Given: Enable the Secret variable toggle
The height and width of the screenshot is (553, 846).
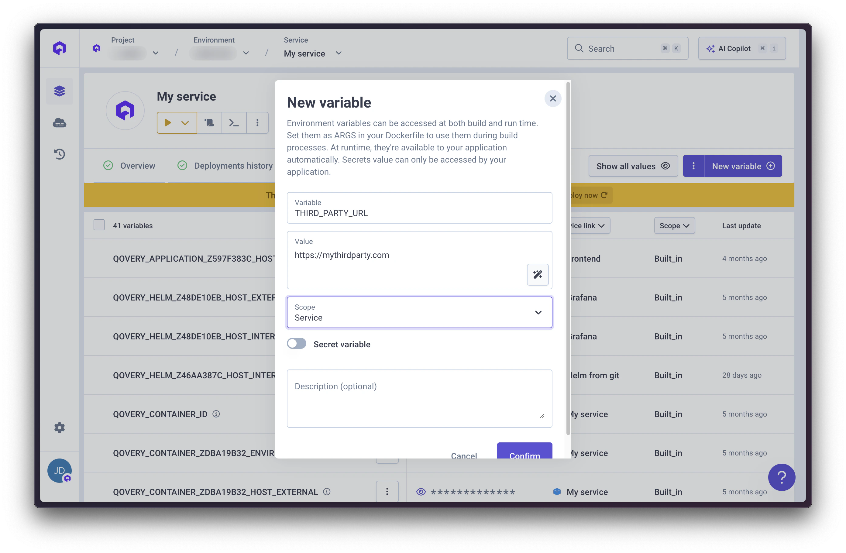Looking at the screenshot, I should pyautogui.click(x=297, y=344).
